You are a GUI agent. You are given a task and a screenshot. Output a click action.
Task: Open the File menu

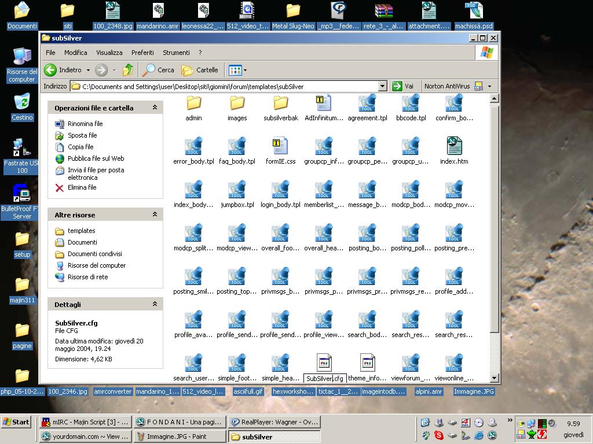tap(50, 53)
